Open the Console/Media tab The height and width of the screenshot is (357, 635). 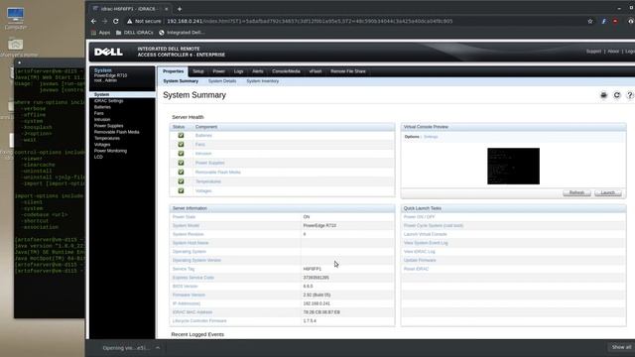point(287,71)
